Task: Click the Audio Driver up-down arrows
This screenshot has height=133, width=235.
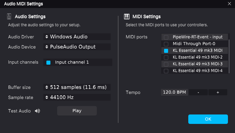Action: 47,37
